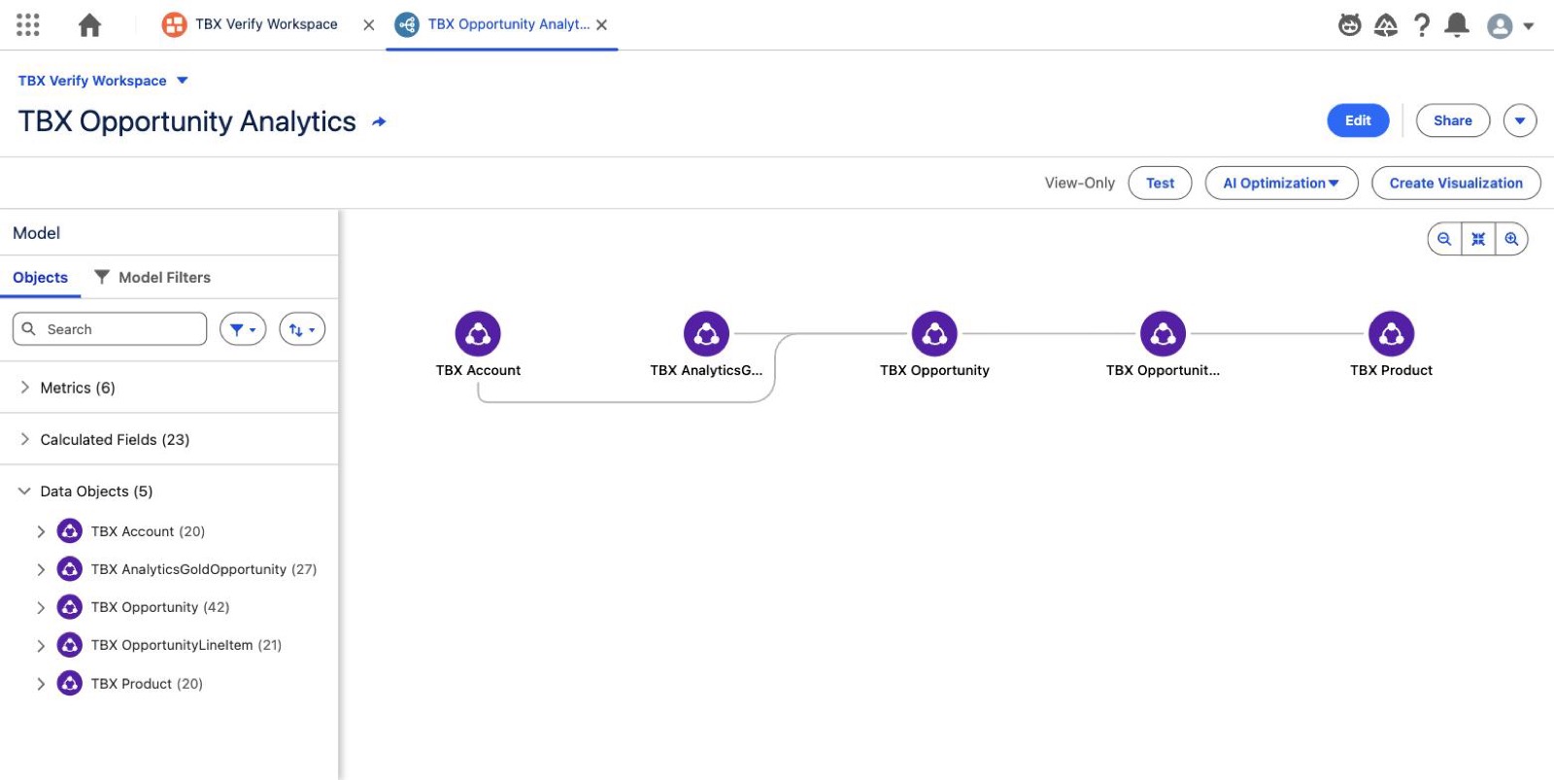The image size is (1554, 780).
Task: Open the sort dropdown next to Search
Action: 302,329
